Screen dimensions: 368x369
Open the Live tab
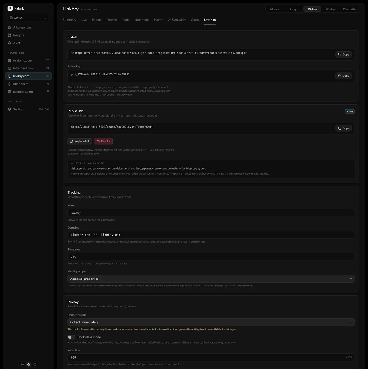pyautogui.click(x=84, y=20)
